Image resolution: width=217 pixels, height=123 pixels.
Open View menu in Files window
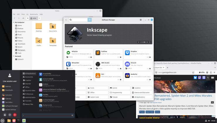(x=23, y=14)
